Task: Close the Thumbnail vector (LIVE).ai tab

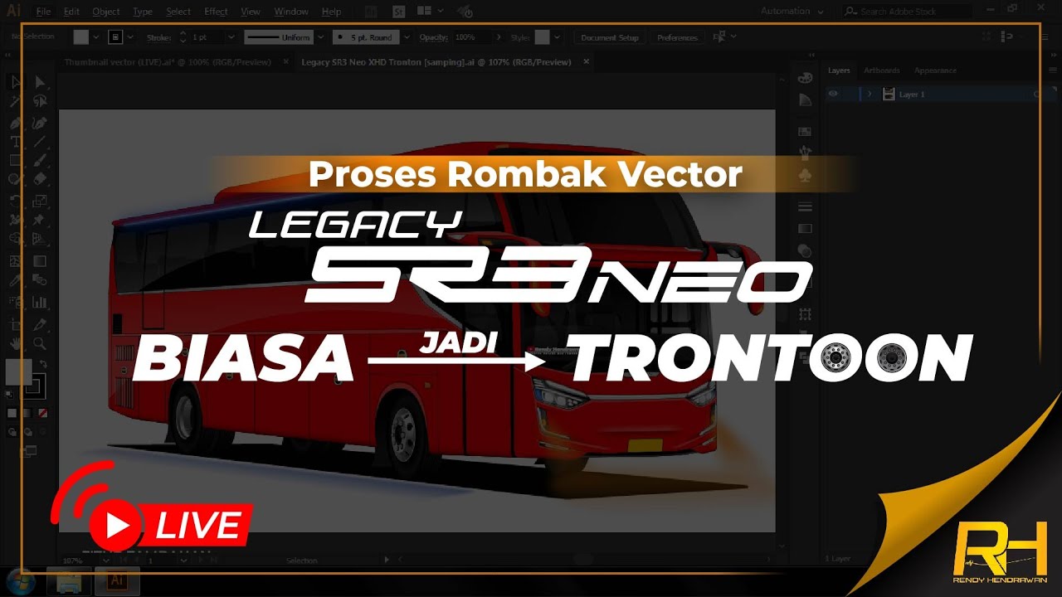Action: point(286,62)
